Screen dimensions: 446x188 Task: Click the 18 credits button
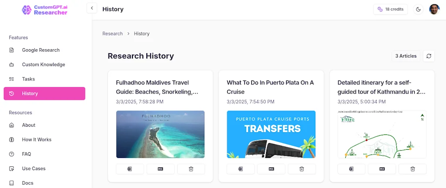click(x=390, y=9)
